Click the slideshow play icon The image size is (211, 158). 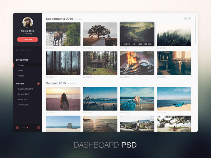click(x=186, y=18)
